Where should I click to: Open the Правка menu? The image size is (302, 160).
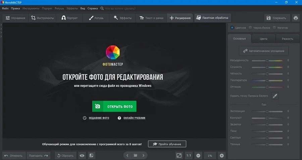pos(15,8)
